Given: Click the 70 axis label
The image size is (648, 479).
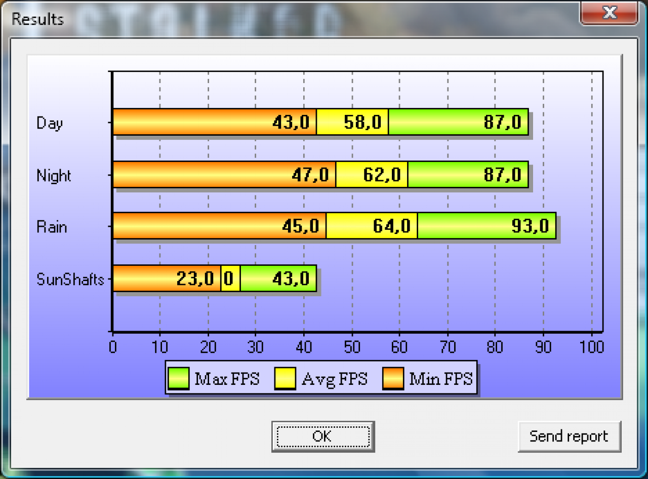Looking at the screenshot, I should click(x=448, y=347).
